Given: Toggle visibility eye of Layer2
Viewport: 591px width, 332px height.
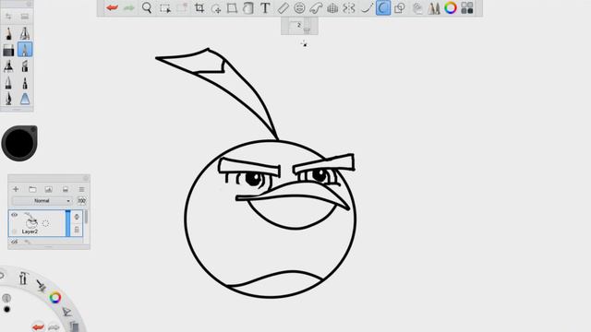Looking at the screenshot, I should click(x=15, y=215).
